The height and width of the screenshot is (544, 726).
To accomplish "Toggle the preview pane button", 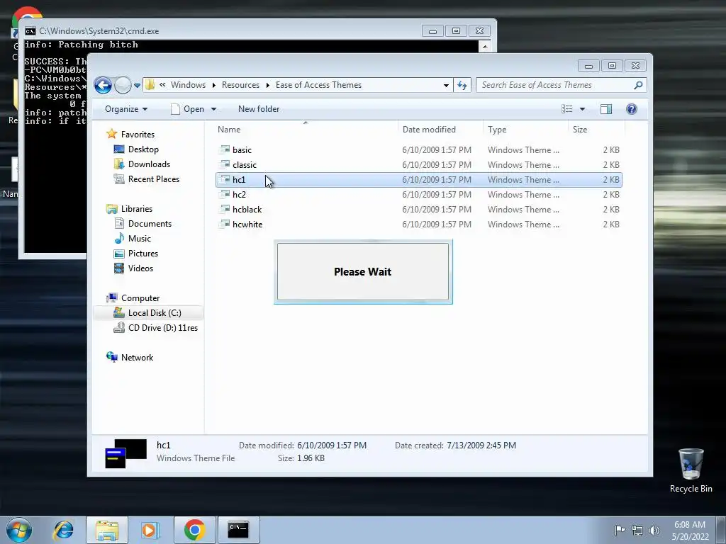I will pyautogui.click(x=606, y=109).
